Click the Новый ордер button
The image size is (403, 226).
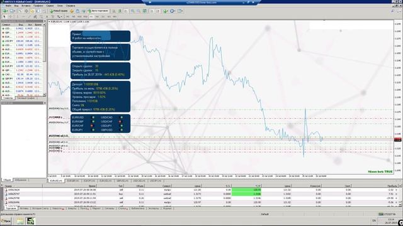pos(59,11)
